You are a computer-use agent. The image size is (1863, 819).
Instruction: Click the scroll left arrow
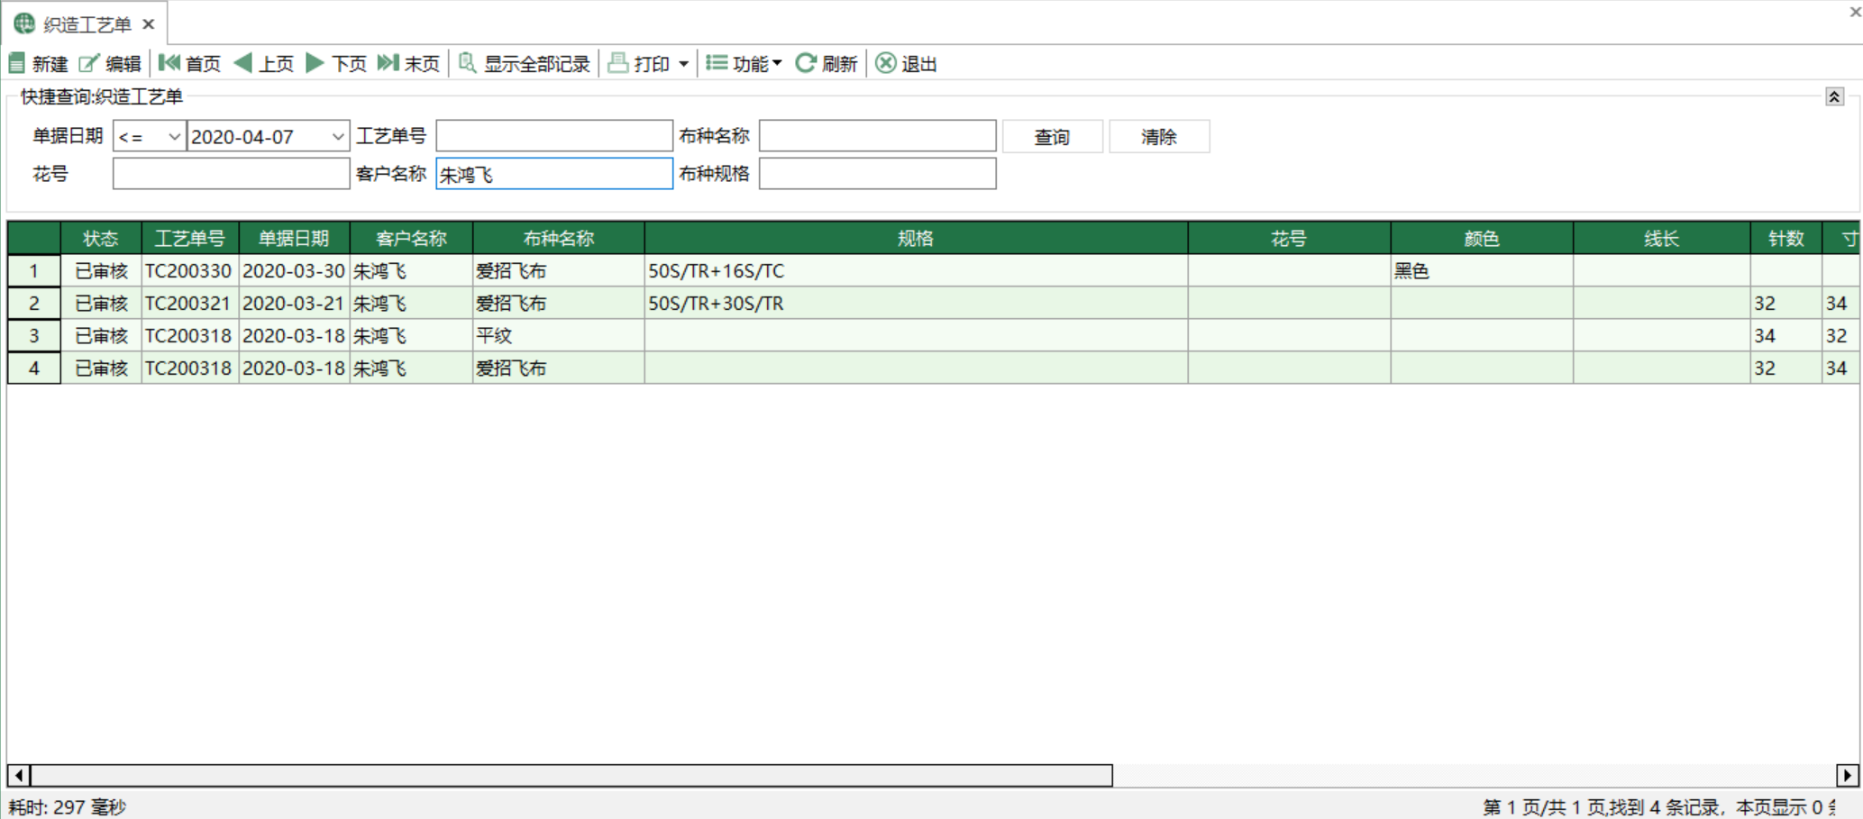coord(19,775)
